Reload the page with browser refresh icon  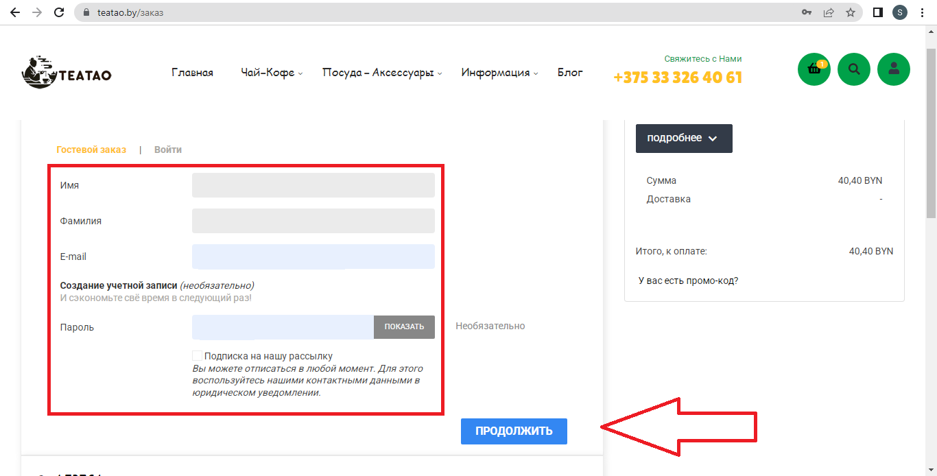coord(59,12)
